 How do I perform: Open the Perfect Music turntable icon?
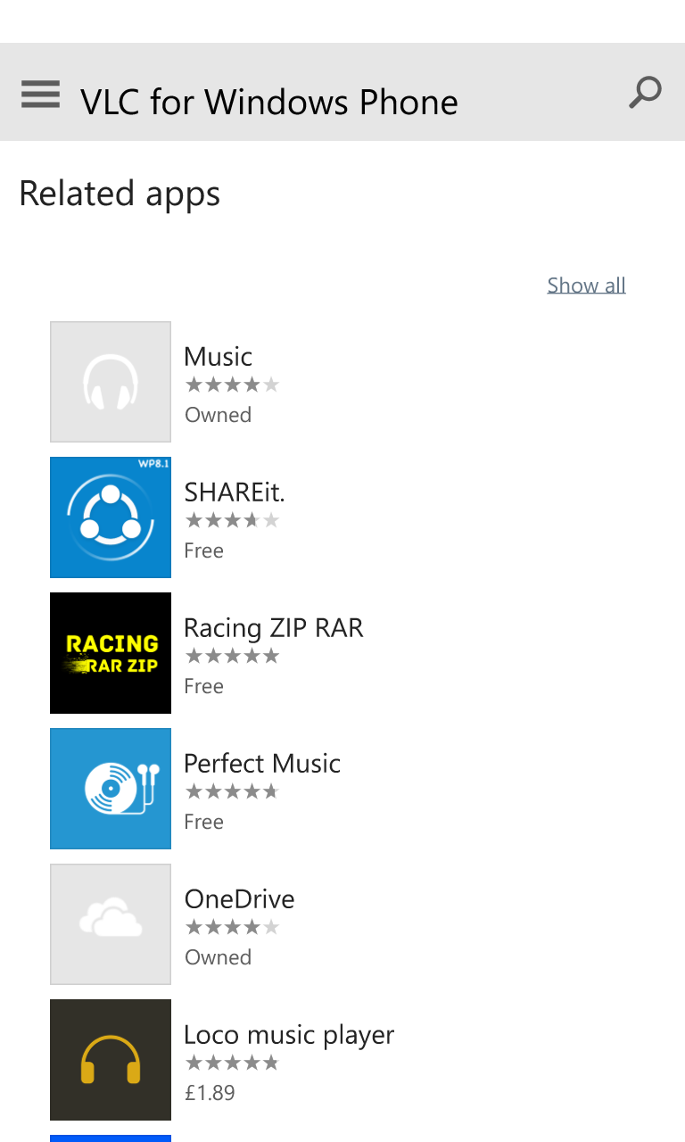pyautogui.click(x=111, y=789)
